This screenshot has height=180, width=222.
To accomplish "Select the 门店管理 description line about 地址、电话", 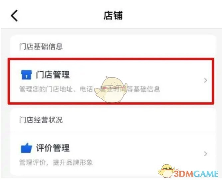I will [x=90, y=89].
